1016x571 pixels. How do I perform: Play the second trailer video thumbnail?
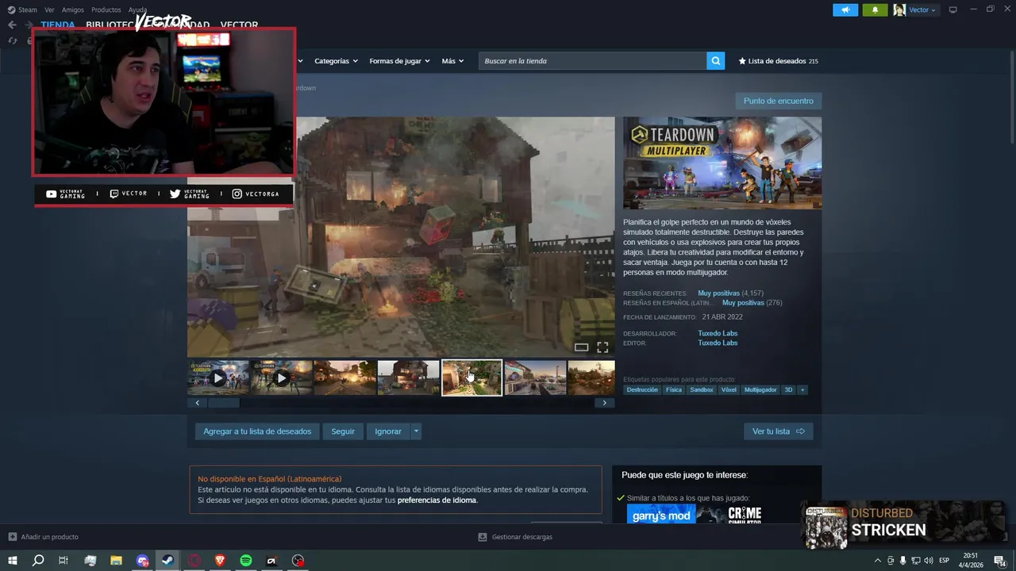point(282,378)
